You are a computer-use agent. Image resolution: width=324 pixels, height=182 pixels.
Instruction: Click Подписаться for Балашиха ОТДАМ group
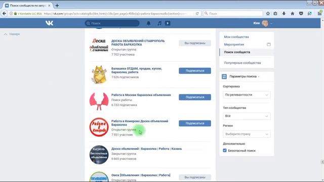(x=195, y=71)
